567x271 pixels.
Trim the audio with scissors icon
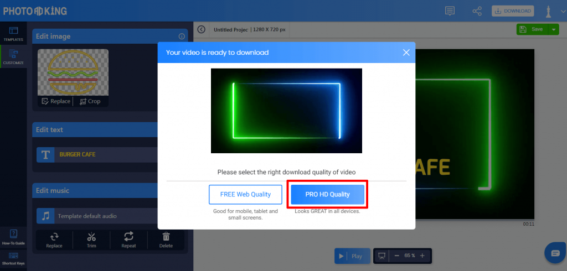(91, 240)
